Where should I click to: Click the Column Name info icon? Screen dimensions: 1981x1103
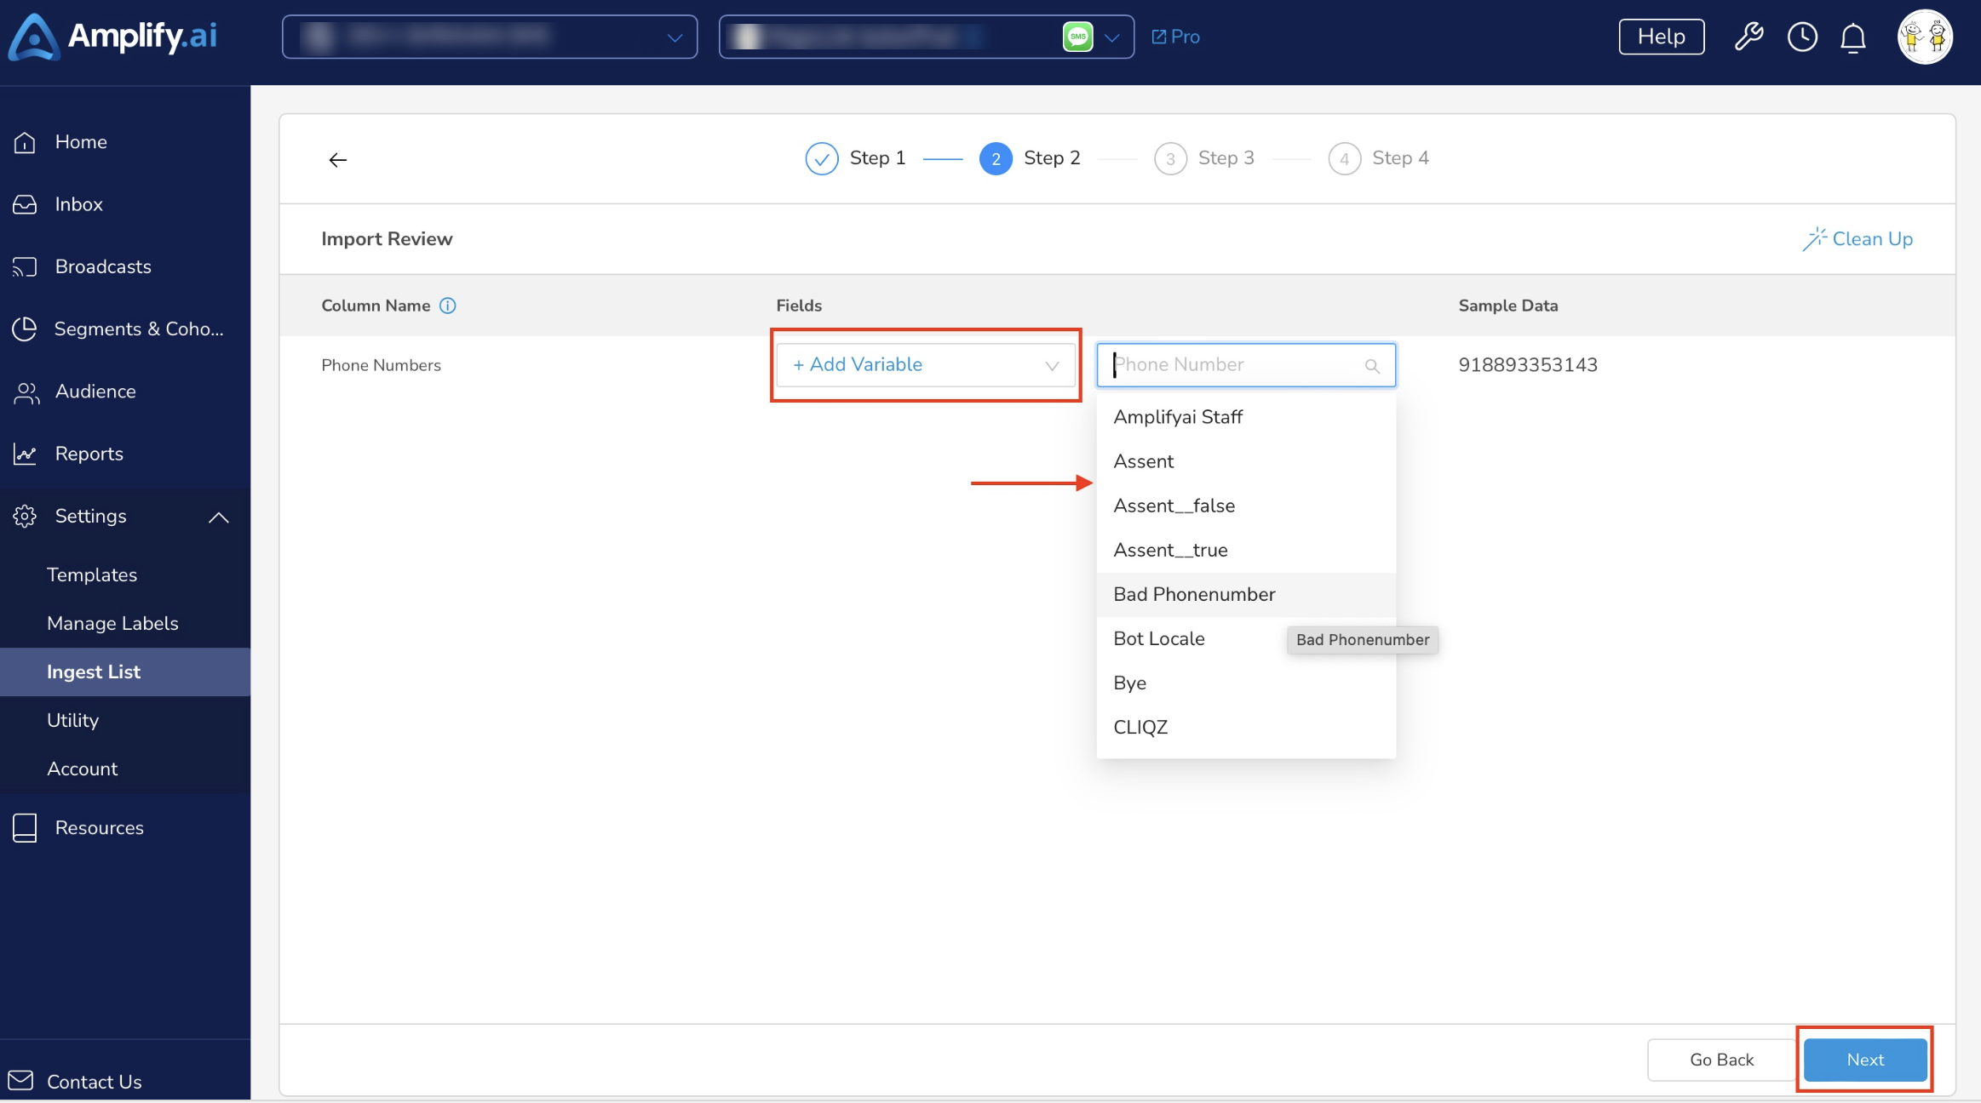pos(447,306)
